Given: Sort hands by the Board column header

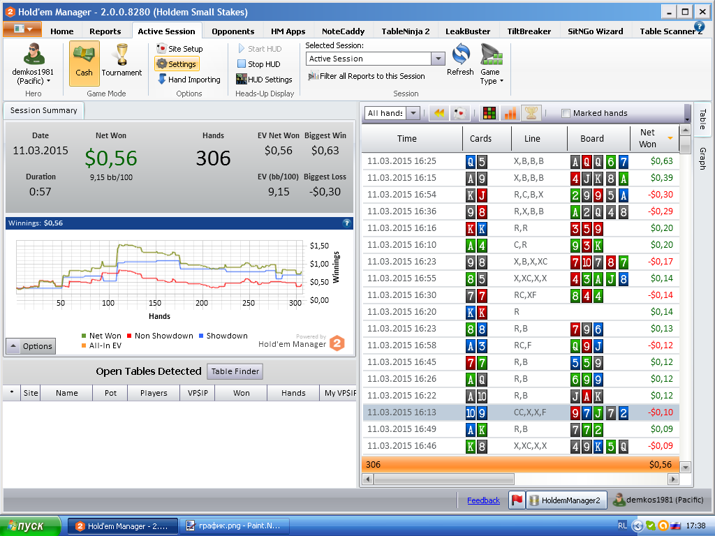Looking at the screenshot, I should click(x=592, y=139).
